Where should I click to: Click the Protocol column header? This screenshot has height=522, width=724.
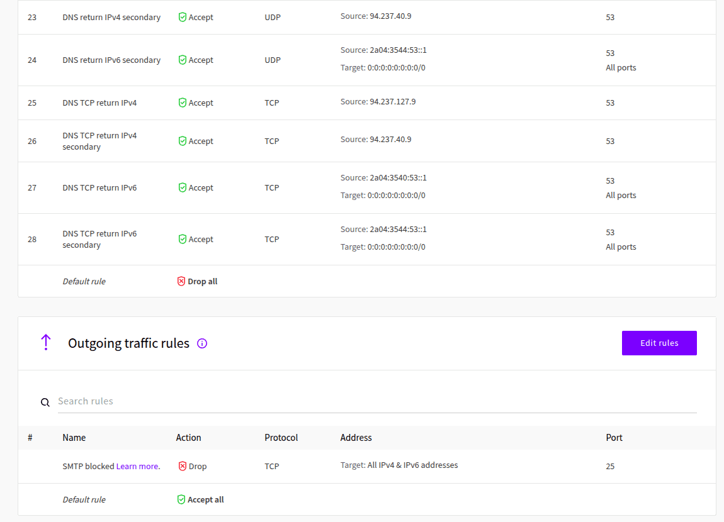(x=281, y=438)
